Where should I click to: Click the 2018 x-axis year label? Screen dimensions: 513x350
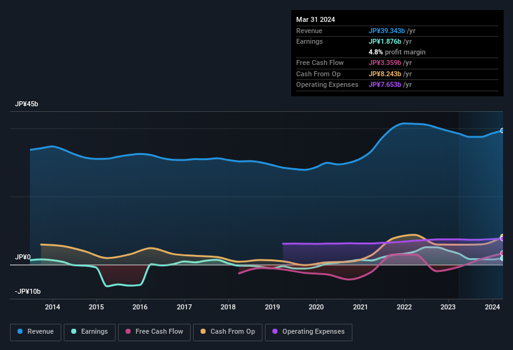coord(228,307)
